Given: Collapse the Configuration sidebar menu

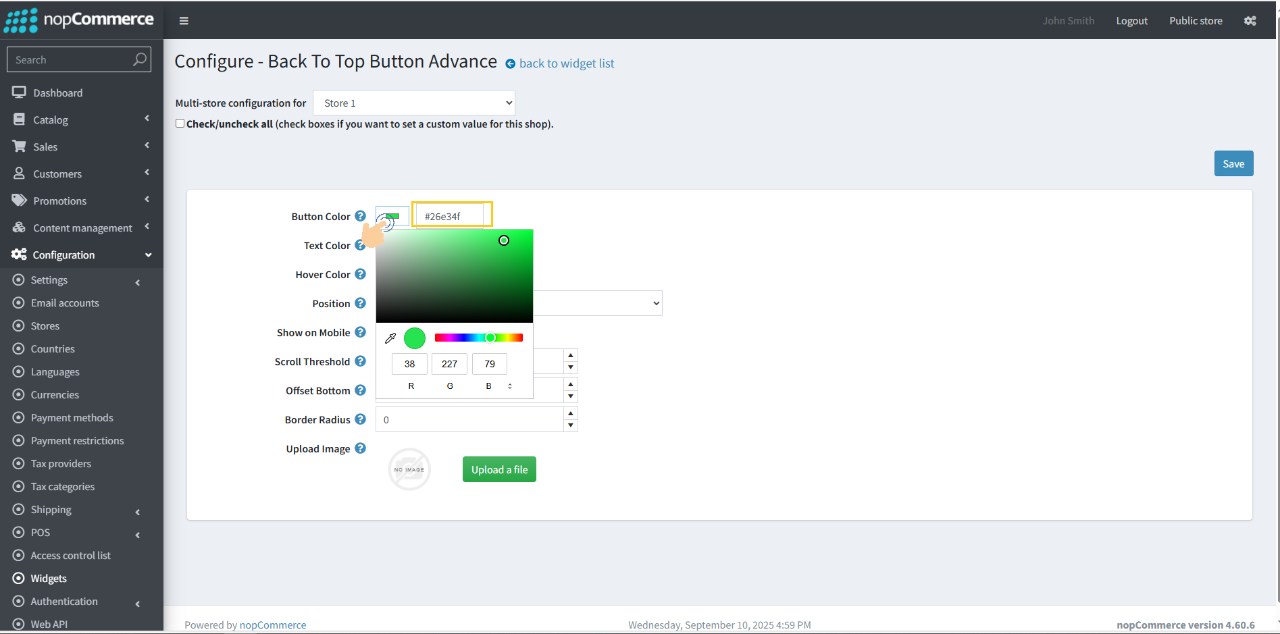Looking at the screenshot, I should pyautogui.click(x=81, y=255).
